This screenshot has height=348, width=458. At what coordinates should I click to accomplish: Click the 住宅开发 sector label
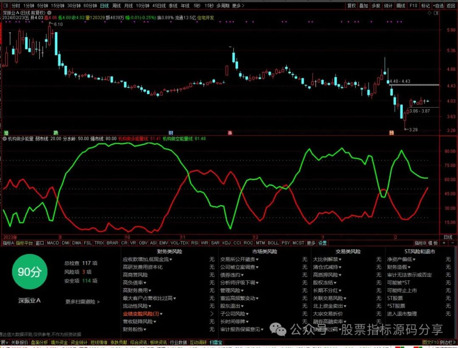click(206, 18)
